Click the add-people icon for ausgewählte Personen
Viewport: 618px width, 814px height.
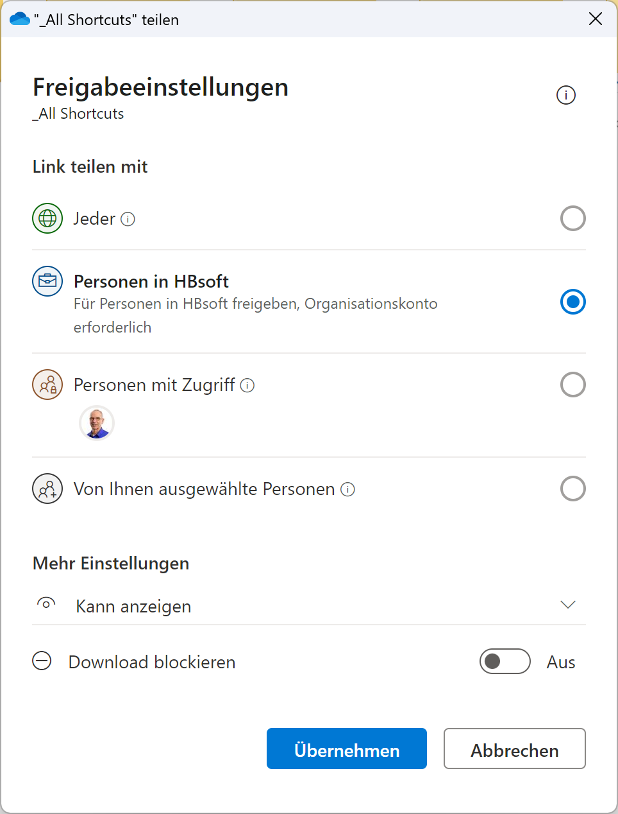coord(47,489)
